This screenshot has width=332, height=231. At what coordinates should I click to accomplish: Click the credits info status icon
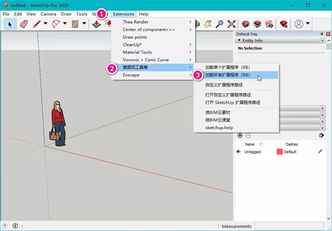(15, 226)
